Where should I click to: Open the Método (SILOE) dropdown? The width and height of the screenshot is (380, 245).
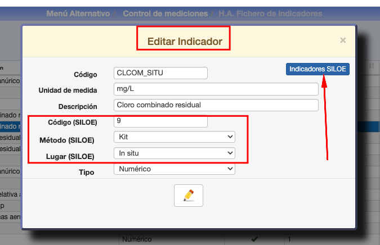click(x=174, y=137)
